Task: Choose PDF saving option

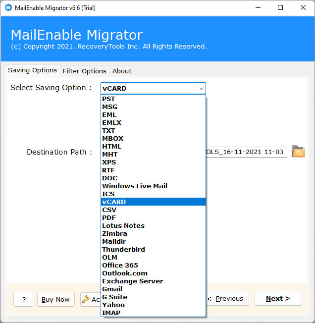Action: [x=153, y=218]
